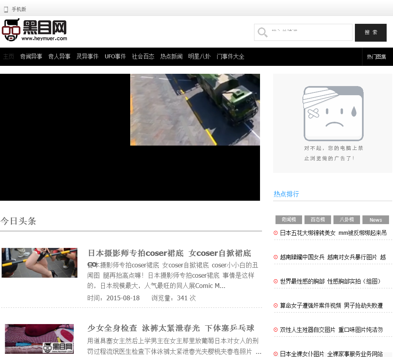Open ranking link 世界最性感的胸部
The image size is (393, 357).
click(x=330, y=281)
